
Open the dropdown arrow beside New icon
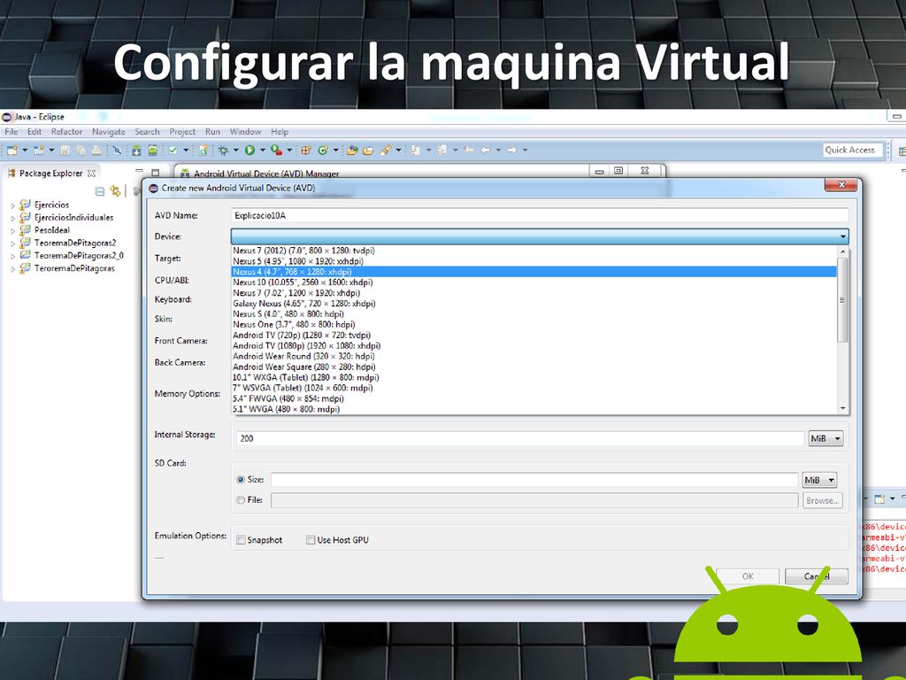(25, 151)
